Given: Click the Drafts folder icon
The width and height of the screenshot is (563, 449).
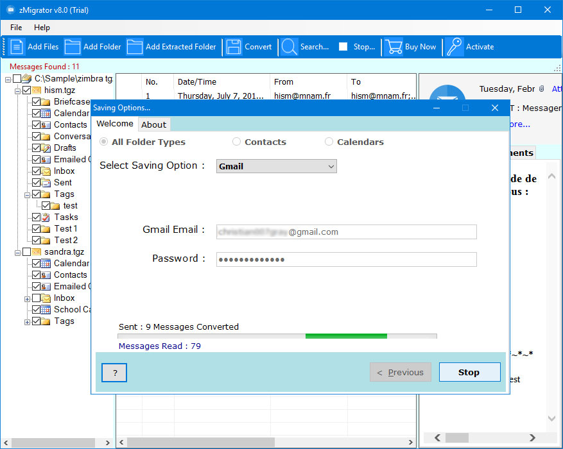Looking at the screenshot, I should coord(46,148).
